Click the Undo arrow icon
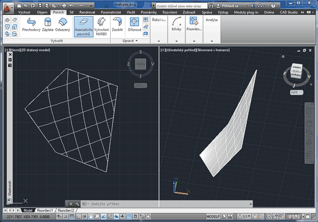The height and width of the screenshot is (222, 318). 71,6
